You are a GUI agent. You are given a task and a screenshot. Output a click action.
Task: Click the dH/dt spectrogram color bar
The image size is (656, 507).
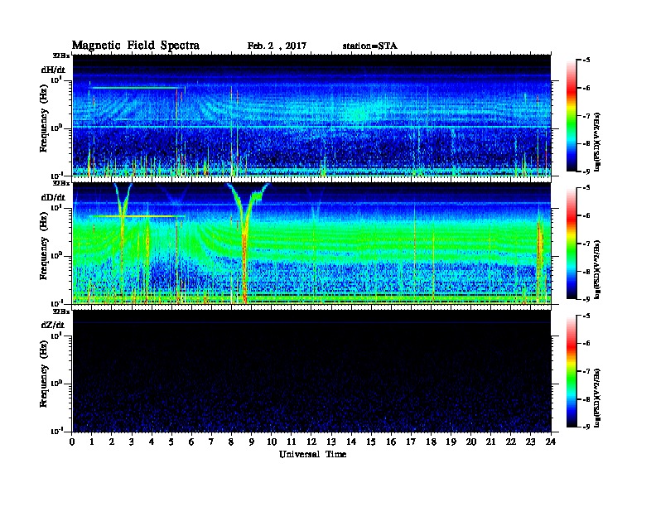pyautogui.click(x=572, y=115)
